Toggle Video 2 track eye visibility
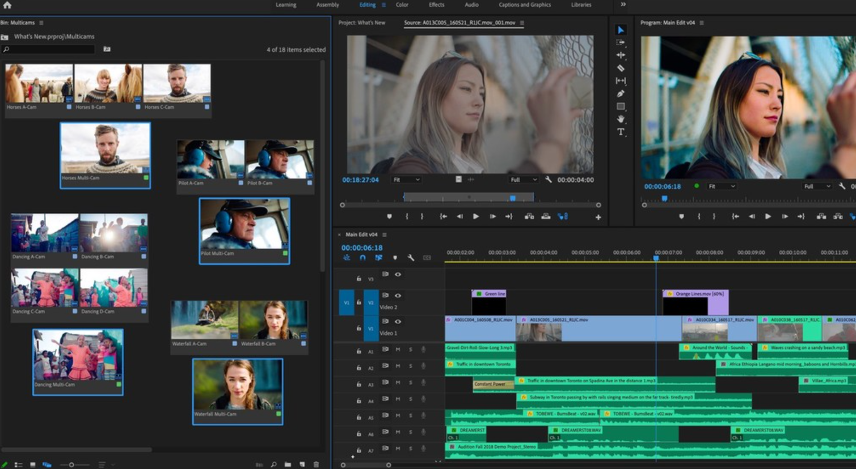The width and height of the screenshot is (856, 469). 398,296
